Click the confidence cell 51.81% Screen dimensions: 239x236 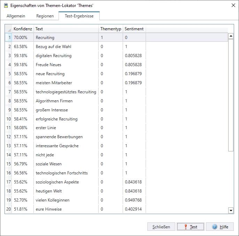pyautogui.click(x=21, y=209)
